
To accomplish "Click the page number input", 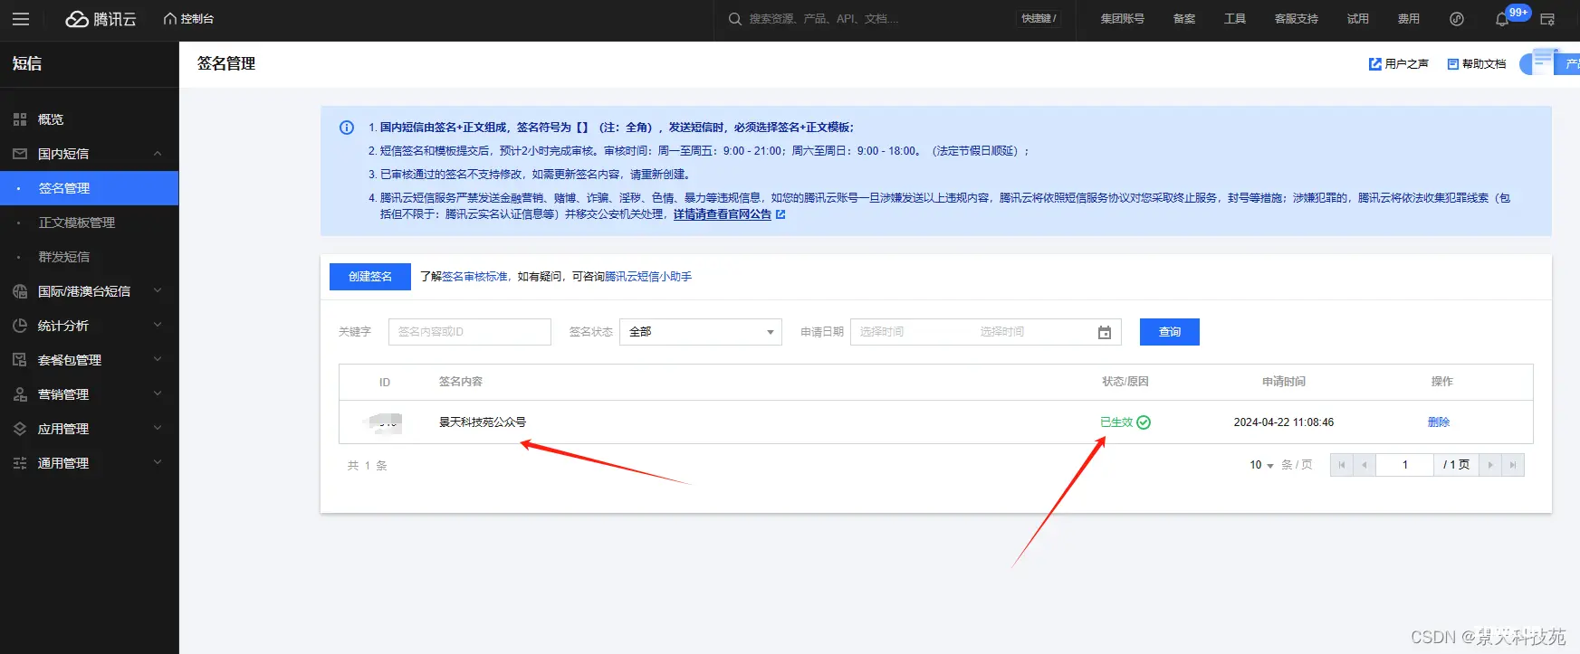I will 1405,465.
